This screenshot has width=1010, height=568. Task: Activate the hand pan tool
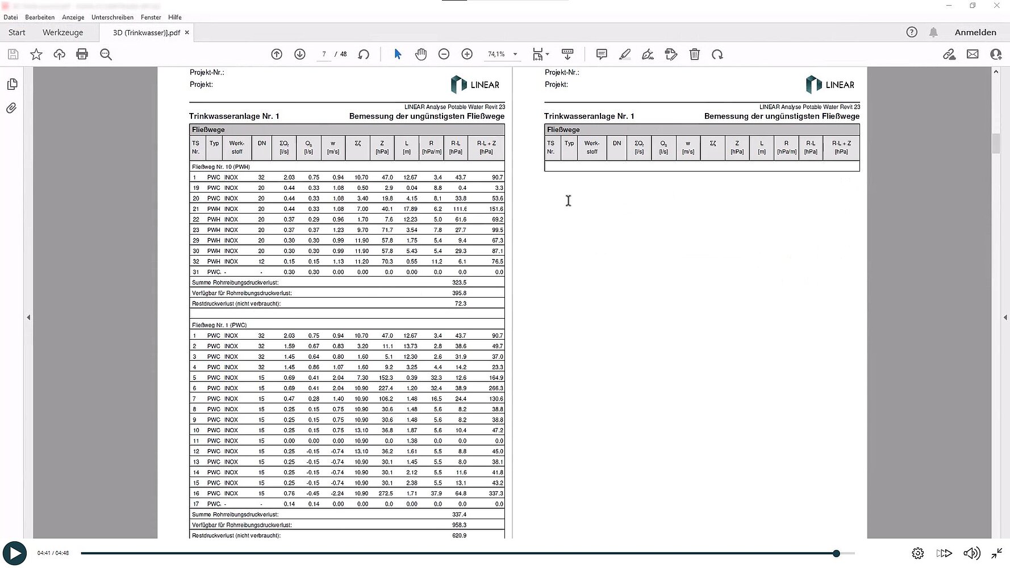[421, 55]
